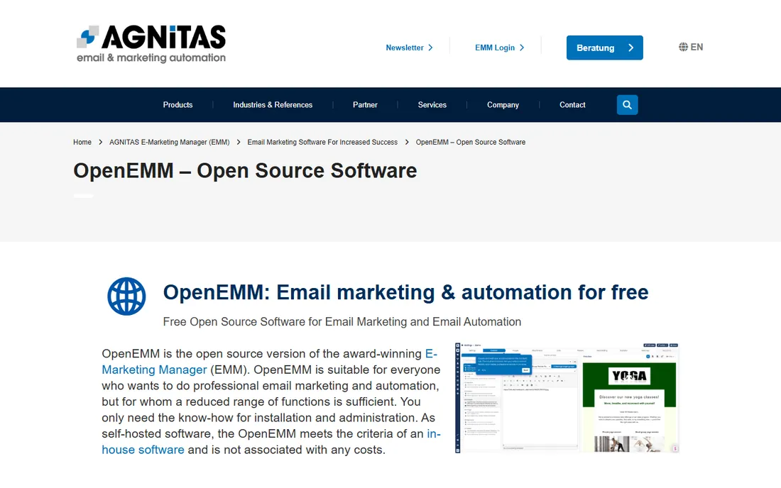
Task: Click the chevron next to EMM Login
Action: (522, 48)
